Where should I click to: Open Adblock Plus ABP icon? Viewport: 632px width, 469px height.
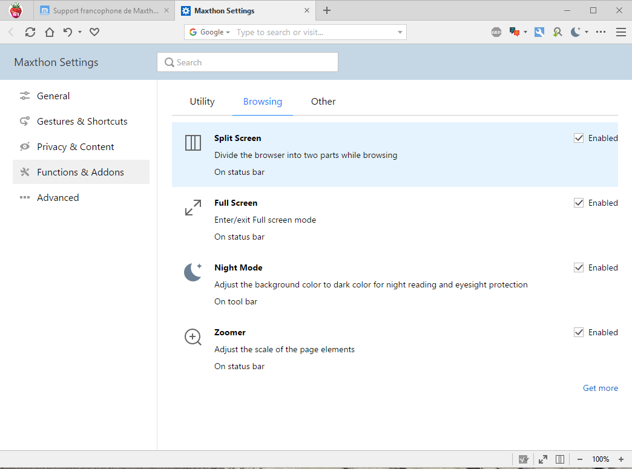coord(496,32)
